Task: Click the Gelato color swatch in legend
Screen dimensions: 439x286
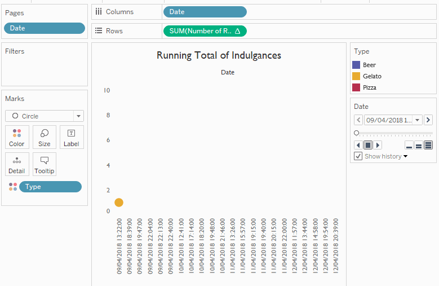Action: coord(356,76)
